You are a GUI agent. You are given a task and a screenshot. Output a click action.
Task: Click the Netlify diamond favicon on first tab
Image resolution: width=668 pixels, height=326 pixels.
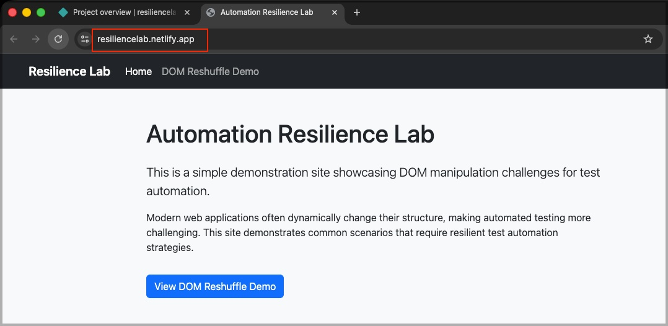[63, 12]
